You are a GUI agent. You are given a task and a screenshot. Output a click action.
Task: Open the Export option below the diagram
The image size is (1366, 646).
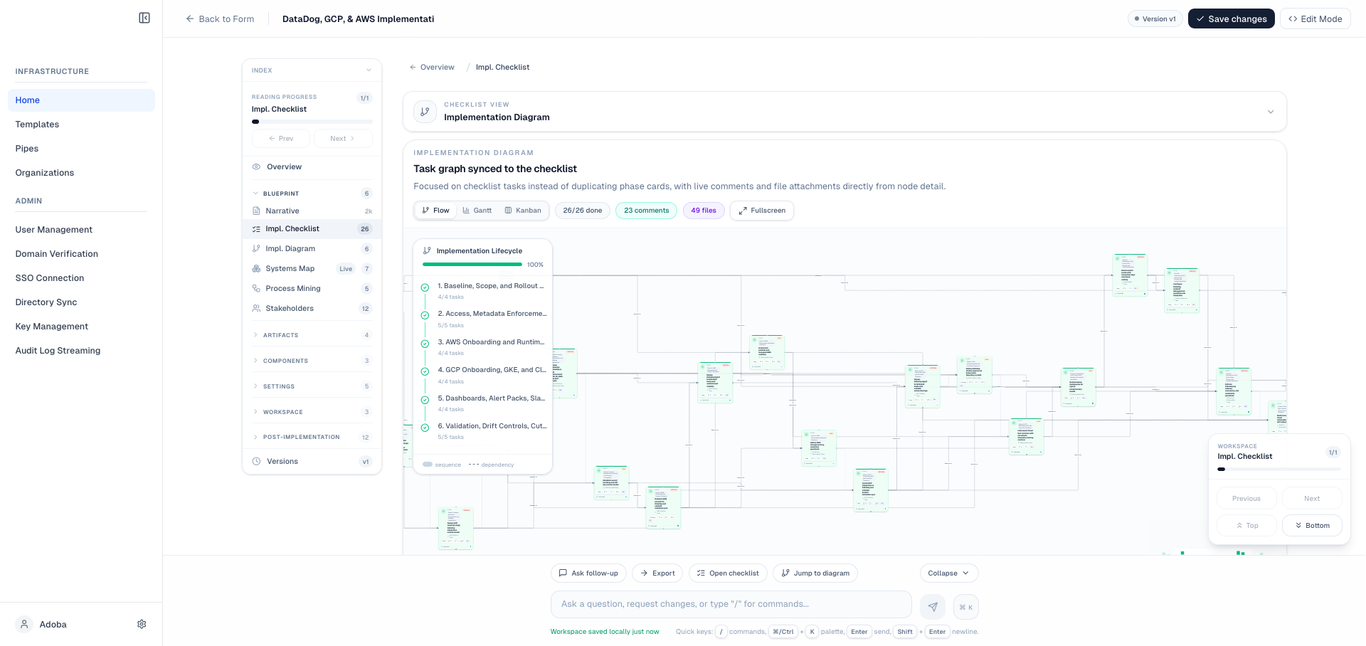tap(656, 573)
